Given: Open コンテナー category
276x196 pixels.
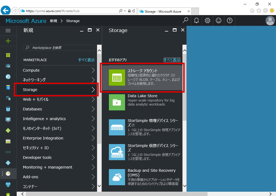Looking at the screenshot, I should (x=59, y=187).
